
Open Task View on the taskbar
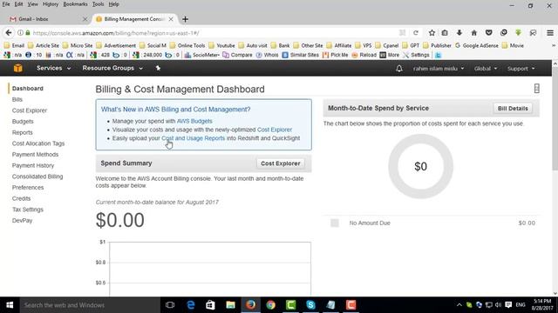pos(170,305)
